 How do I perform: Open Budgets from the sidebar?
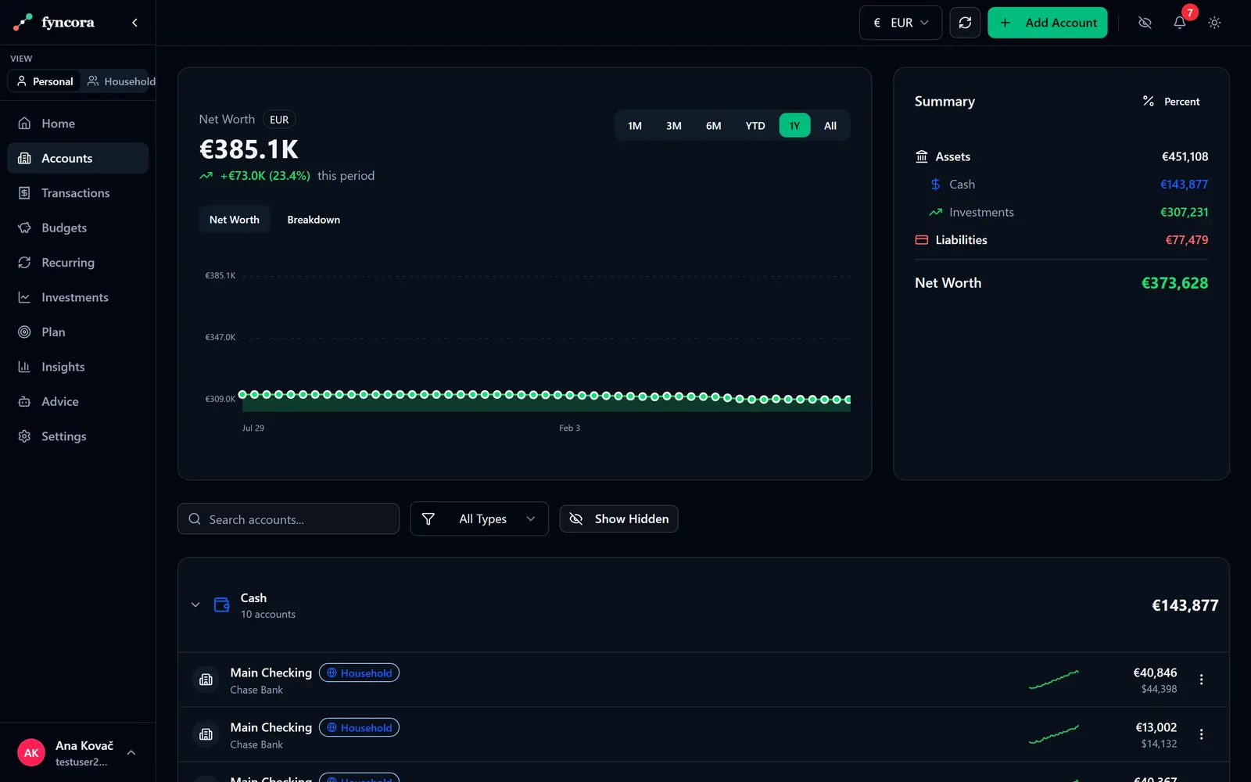tap(77, 228)
